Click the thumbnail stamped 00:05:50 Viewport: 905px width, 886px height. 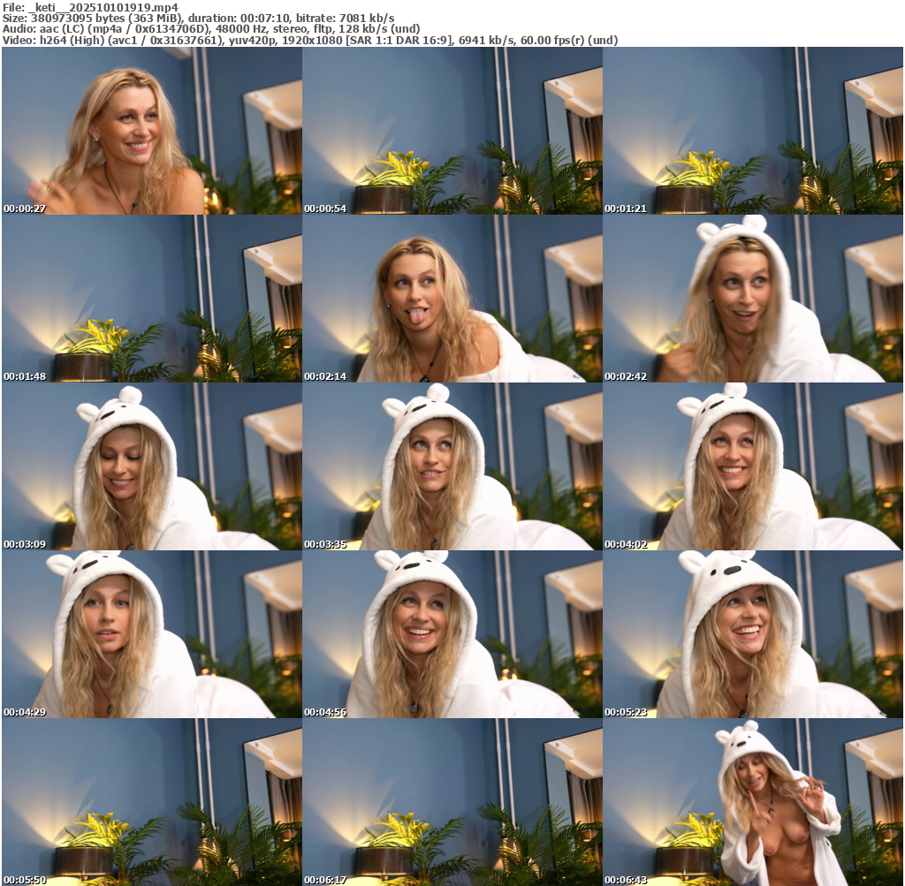point(151,802)
